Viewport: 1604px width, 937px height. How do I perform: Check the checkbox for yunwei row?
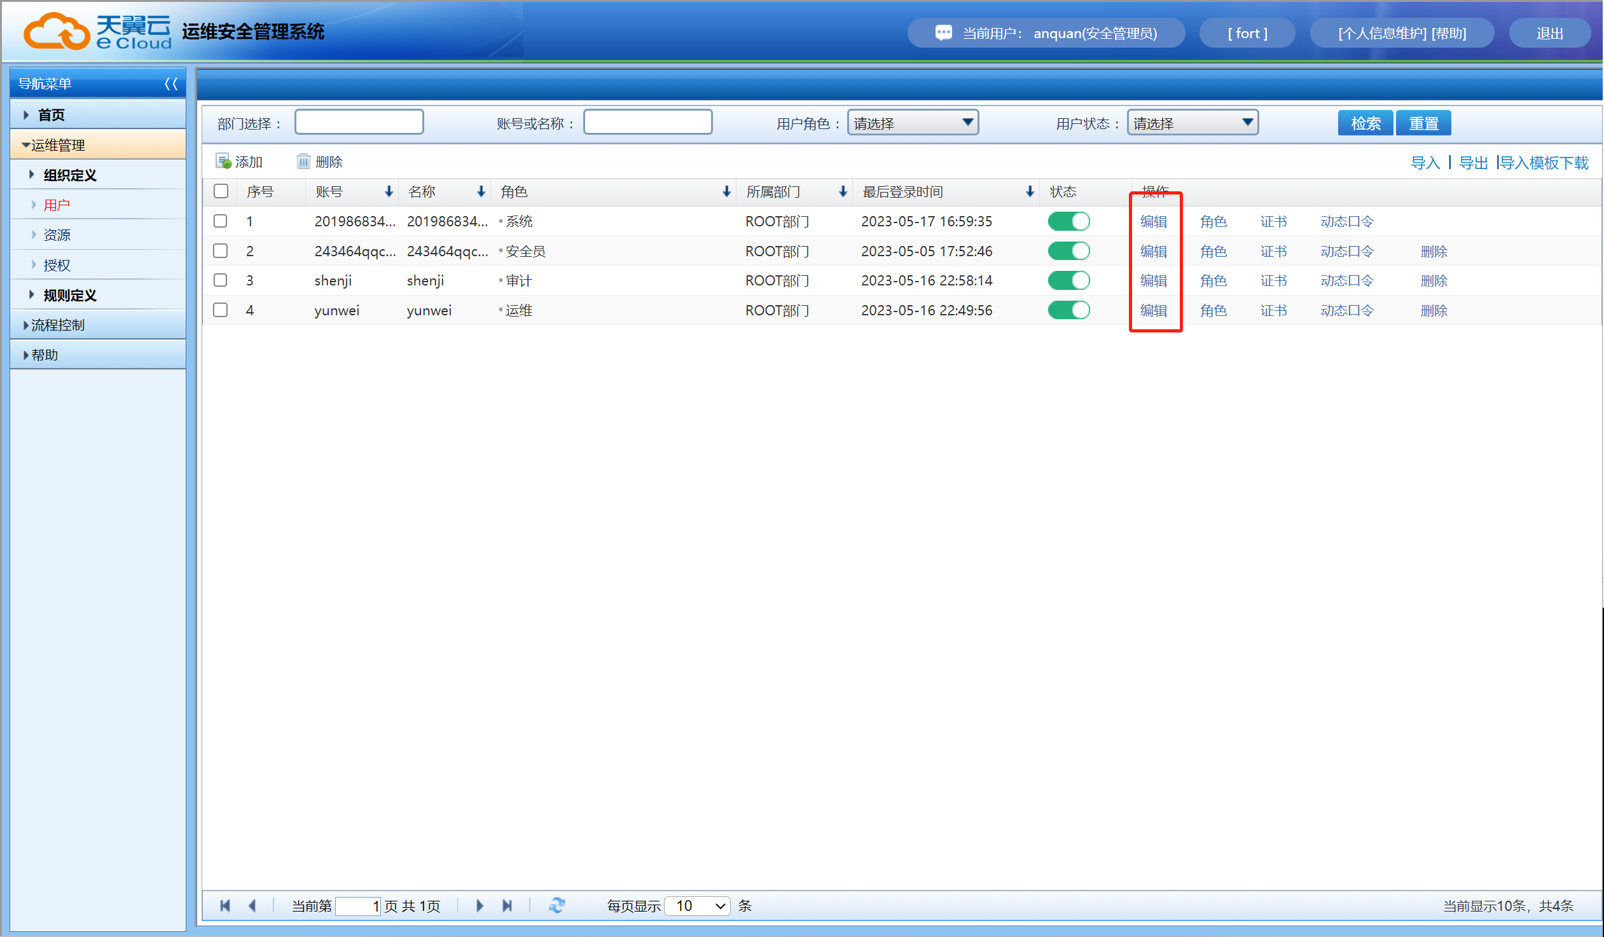click(x=221, y=310)
